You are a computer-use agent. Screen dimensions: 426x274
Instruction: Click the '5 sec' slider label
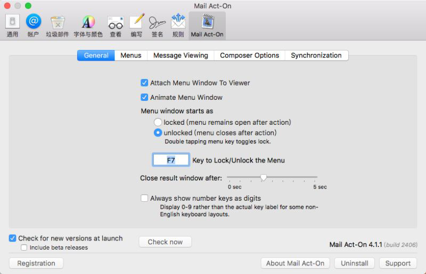[x=320, y=187]
